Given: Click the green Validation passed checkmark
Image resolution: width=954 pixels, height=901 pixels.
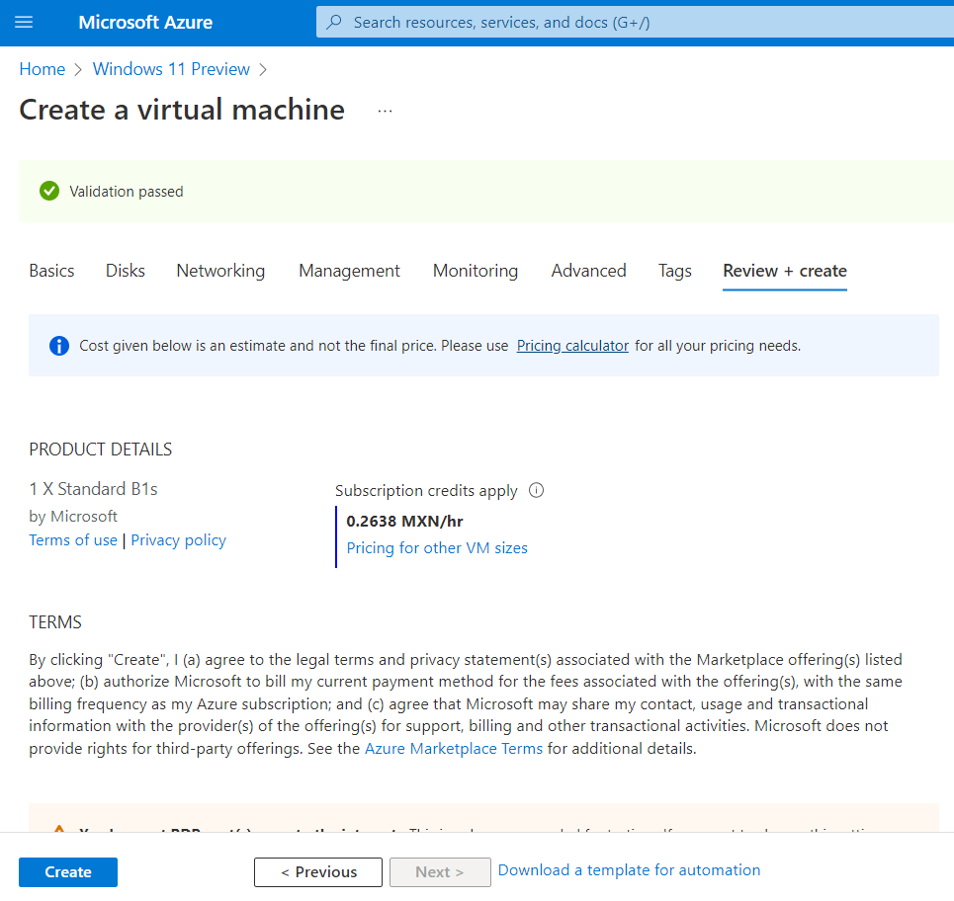Looking at the screenshot, I should coord(48,191).
